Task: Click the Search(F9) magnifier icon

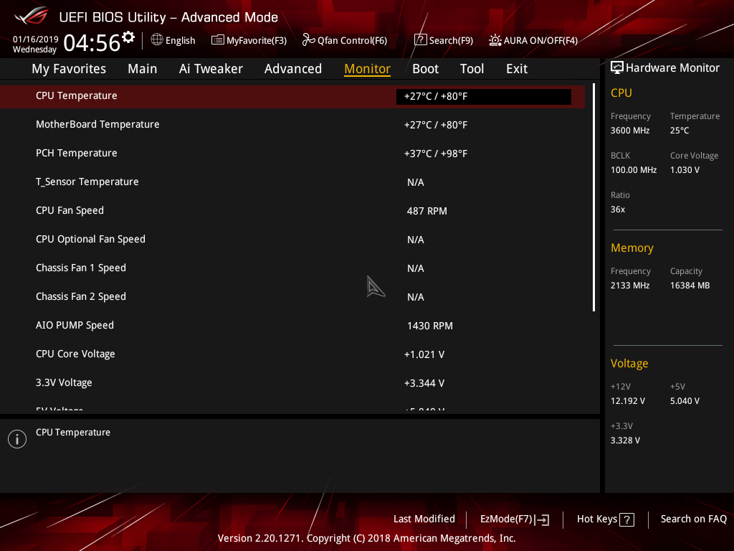Action: point(421,40)
